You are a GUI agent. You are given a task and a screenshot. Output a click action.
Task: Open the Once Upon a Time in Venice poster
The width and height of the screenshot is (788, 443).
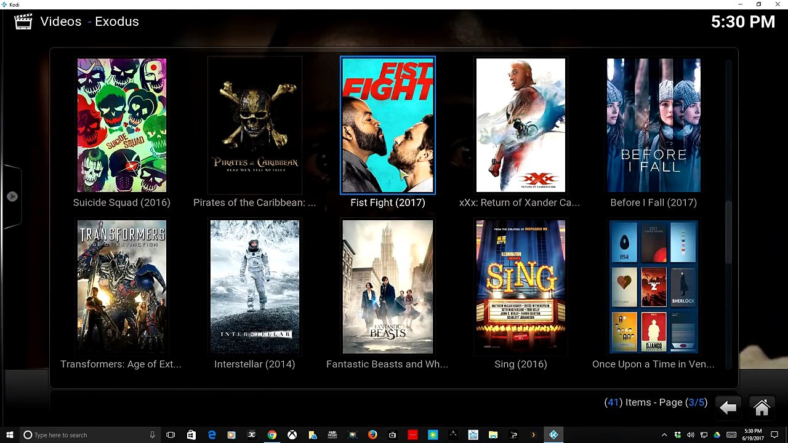[654, 287]
